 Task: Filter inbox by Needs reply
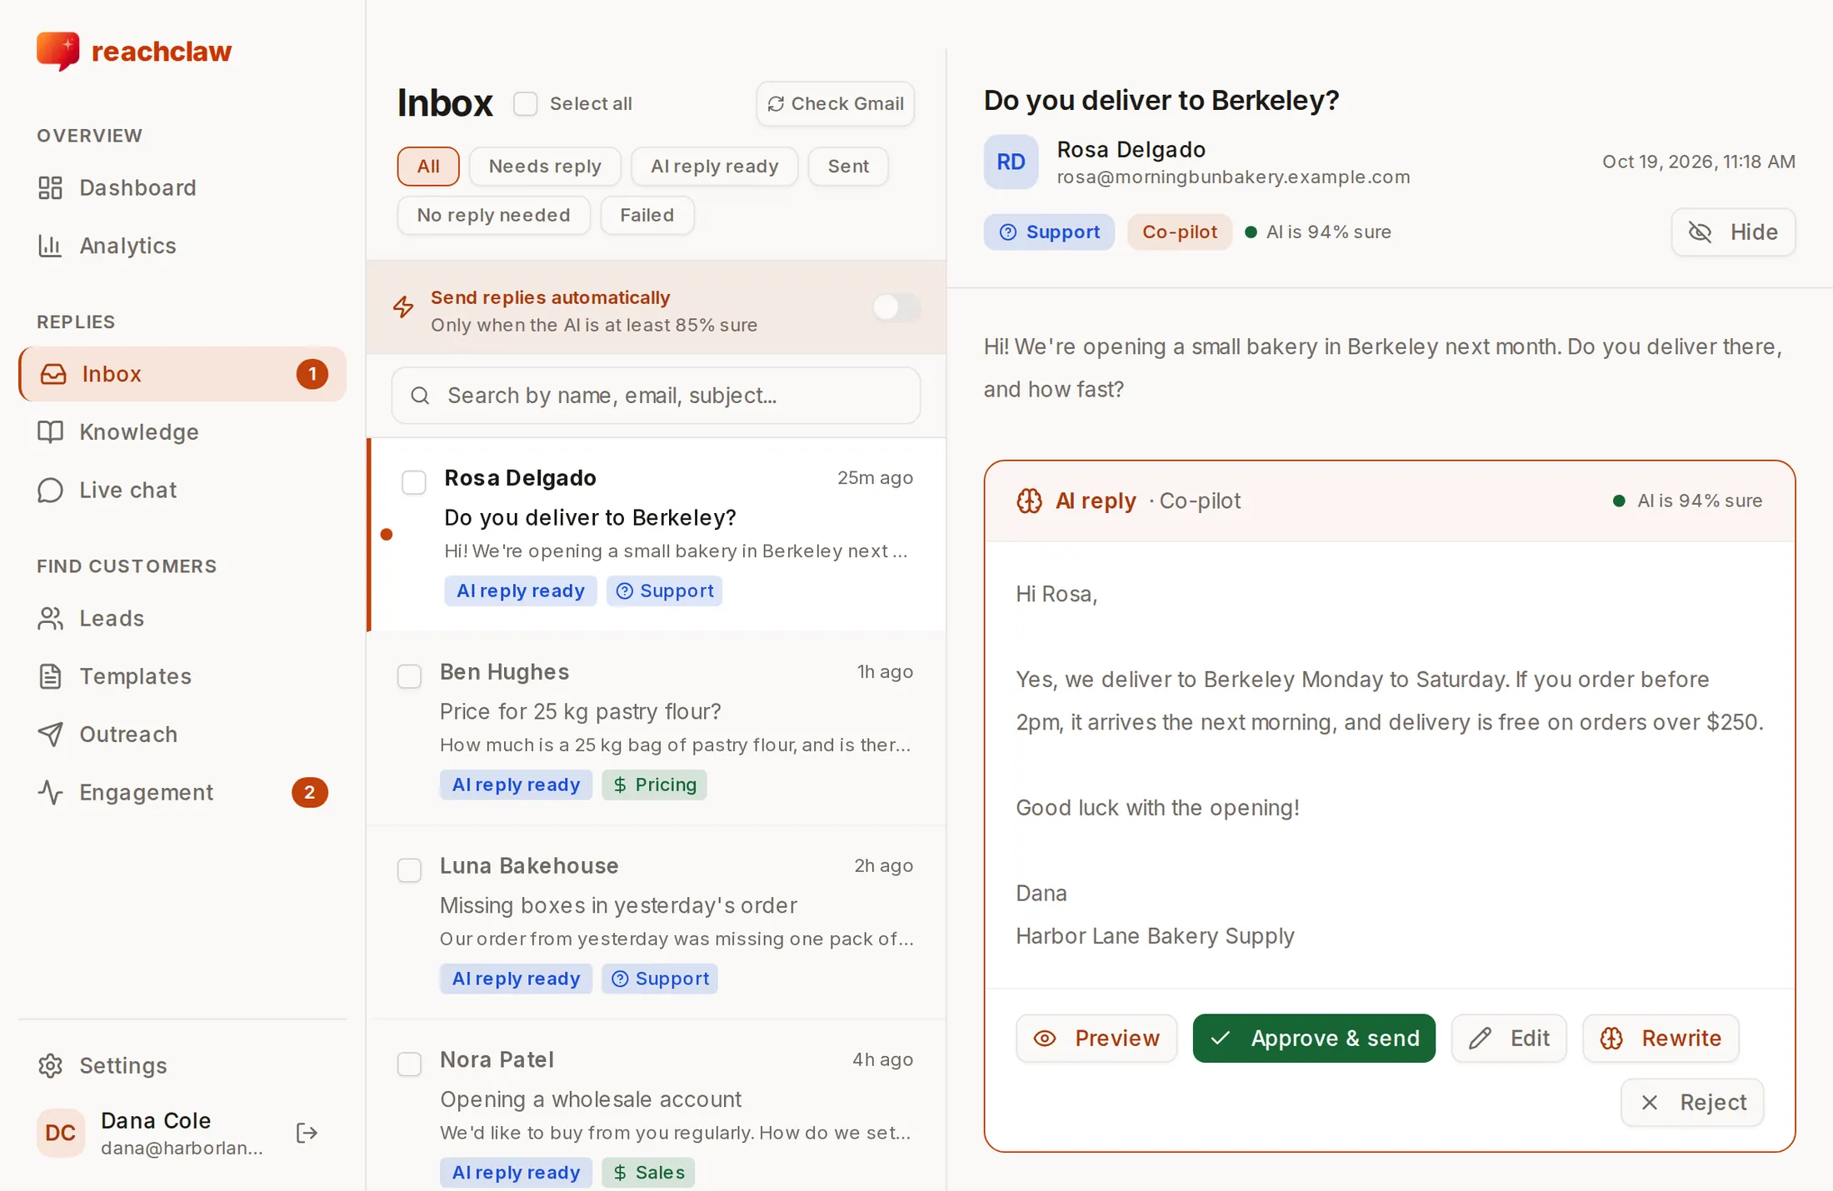point(545,167)
